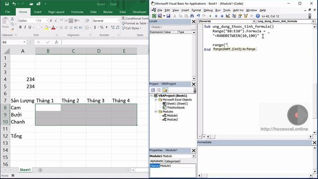Image resolution: width=318 pixels, height=179 pixels.
Task: Click Undo in the VBA toolbar
Action: tap(198, 16)
